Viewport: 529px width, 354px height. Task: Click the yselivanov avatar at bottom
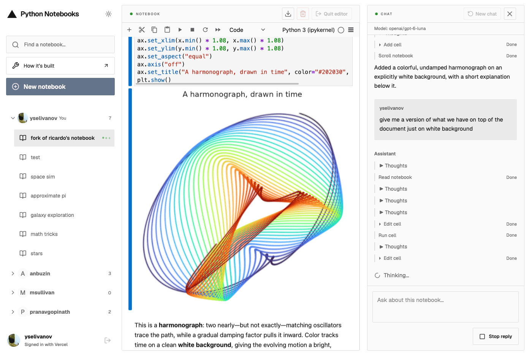14,340
